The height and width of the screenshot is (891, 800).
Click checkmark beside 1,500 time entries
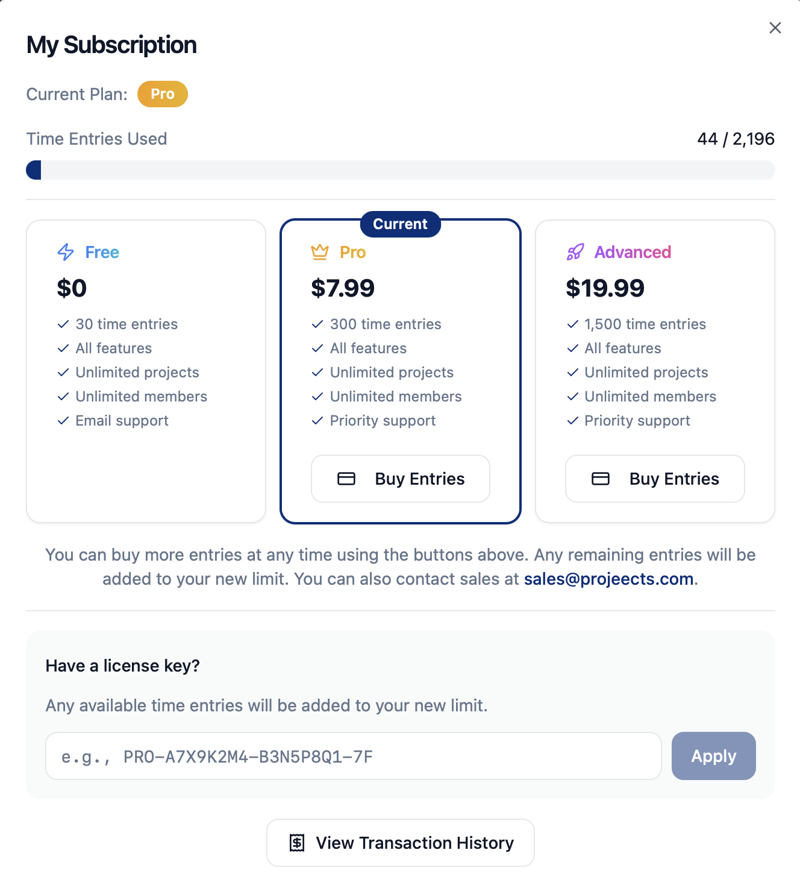(573, 324)
